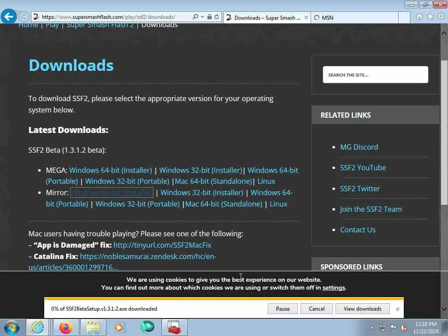448x336 pixels.
Task: Open the clock showing 12:18 PM
Action: 426,328
